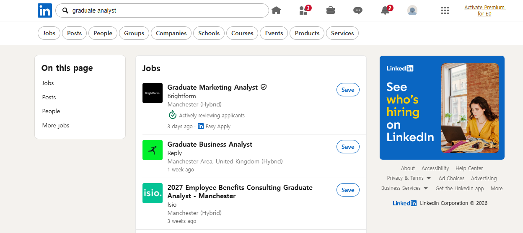The height and width of the screenshot is (233, 523).
Task: Expand the Privacy & Terms dropdown
Action: click(409, 178)
